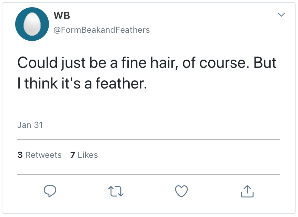
Task: Click the display name WB
Action: [62, 15]
